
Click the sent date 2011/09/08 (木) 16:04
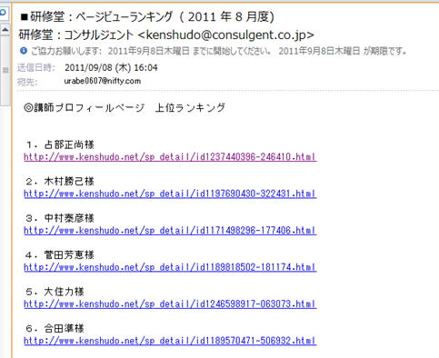[x=111, y=67]
